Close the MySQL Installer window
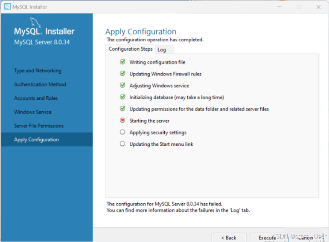 (x=318, y=7)
